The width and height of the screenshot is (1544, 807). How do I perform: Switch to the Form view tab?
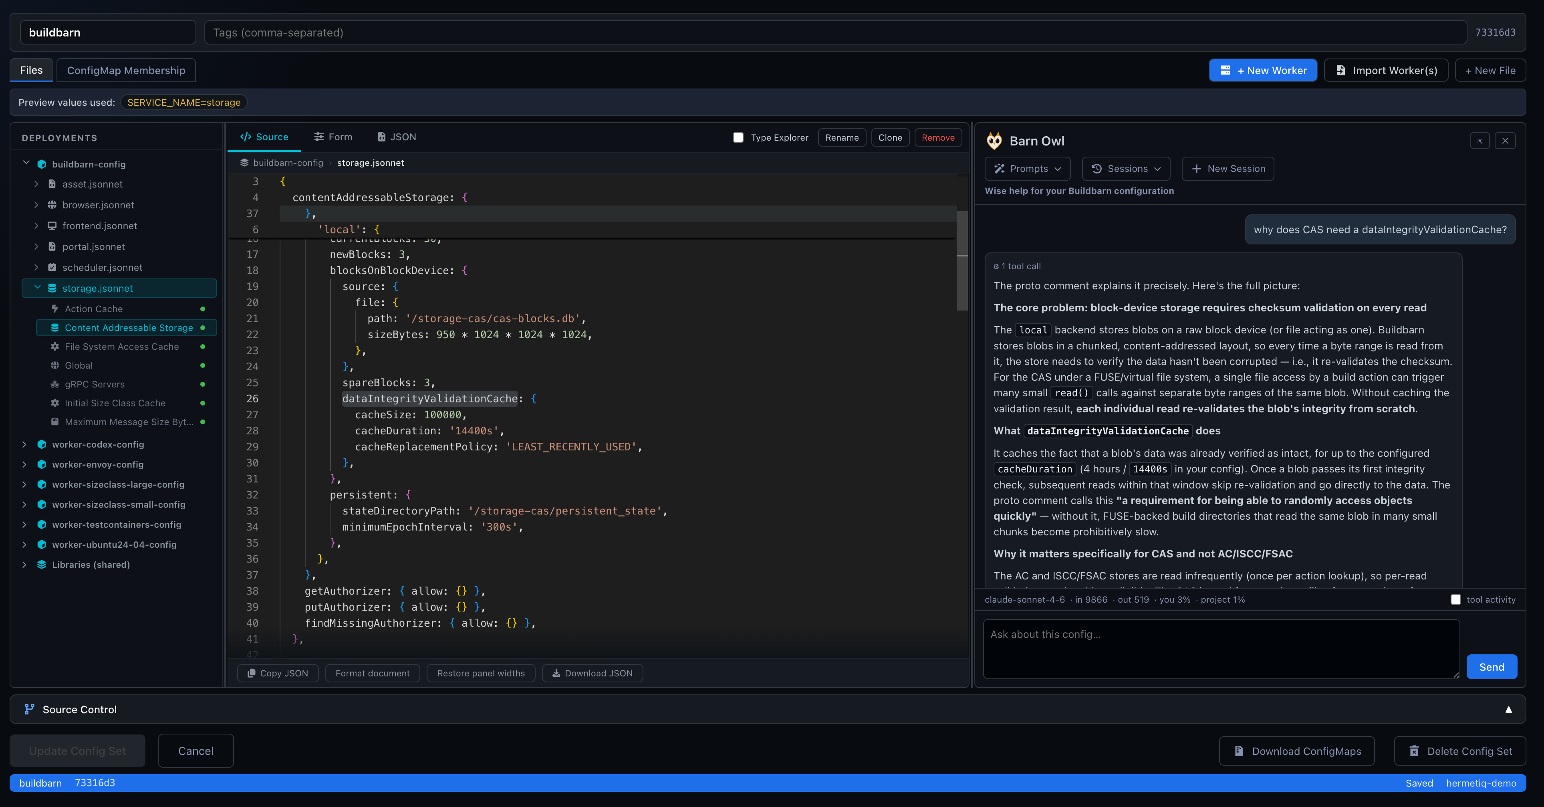pyautogui.click(x=333, y=137)
